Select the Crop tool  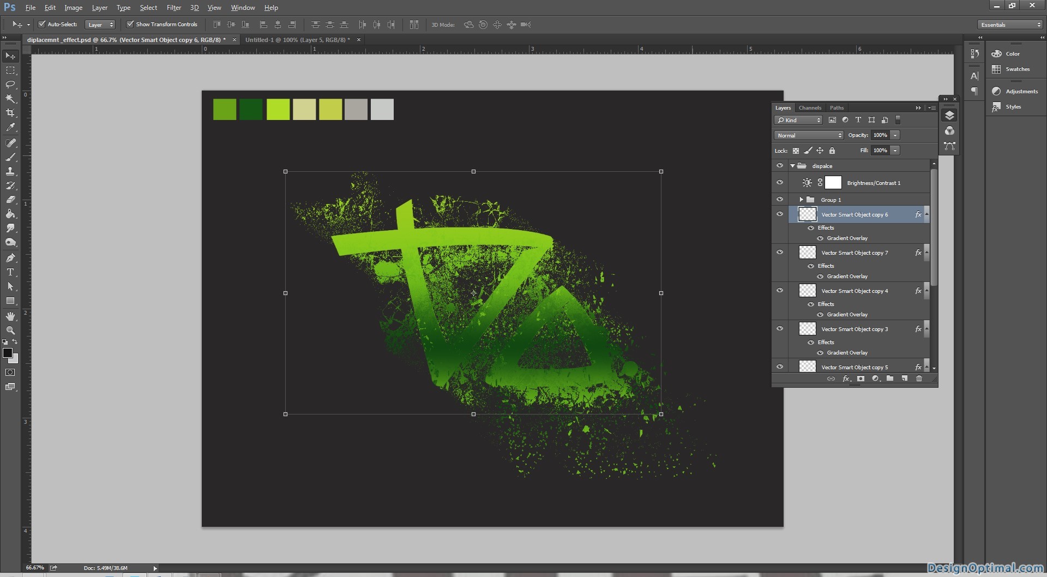click(10, 113)
